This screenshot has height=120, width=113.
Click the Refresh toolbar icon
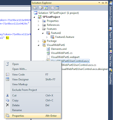[46, 8]
